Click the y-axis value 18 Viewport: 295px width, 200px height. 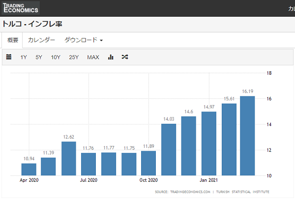point(269,73)
